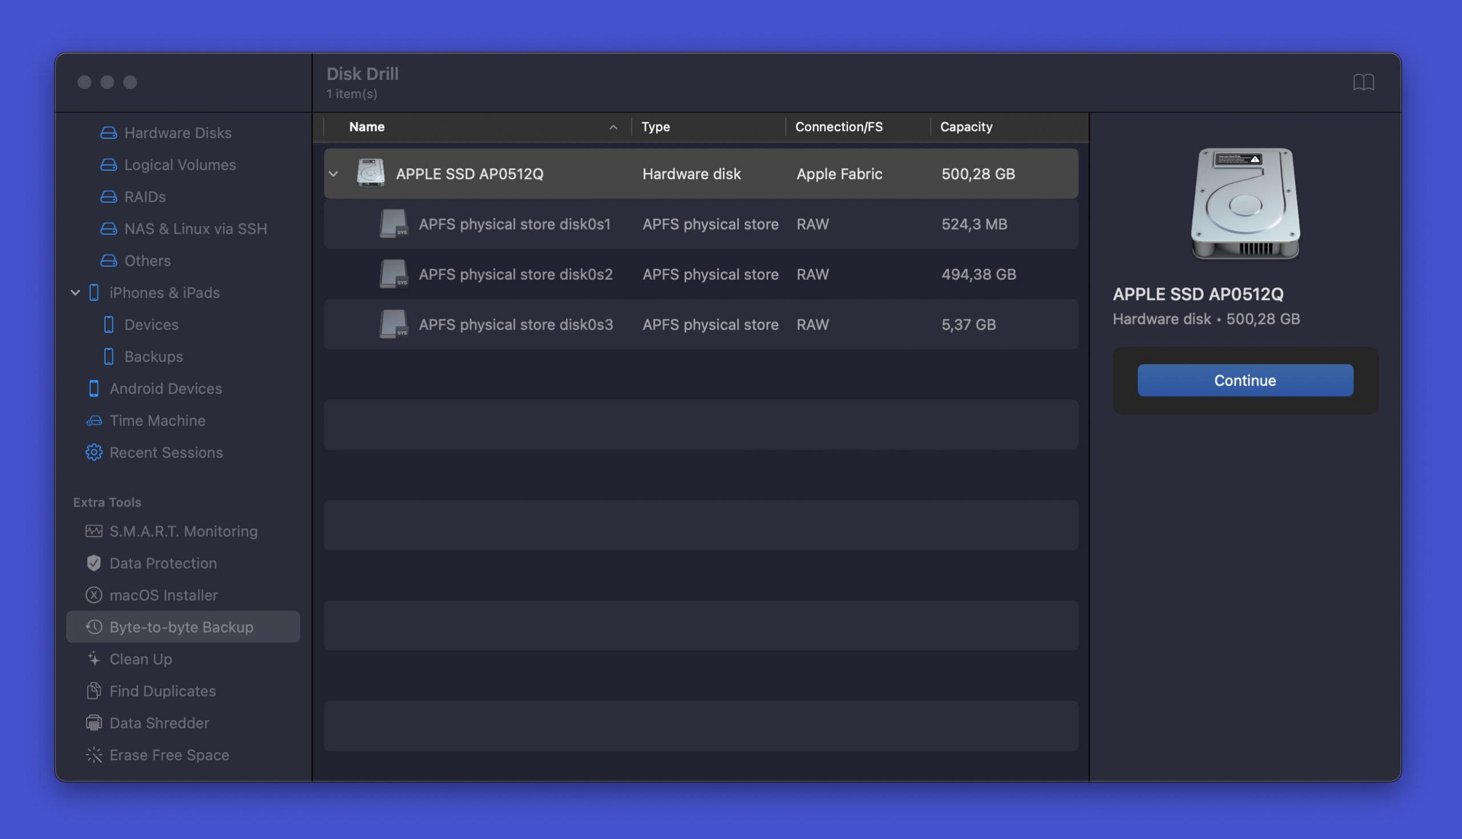This screenshot has width=1462, height=839.
Task: Sort by Capacity column header
Action: 966,127
